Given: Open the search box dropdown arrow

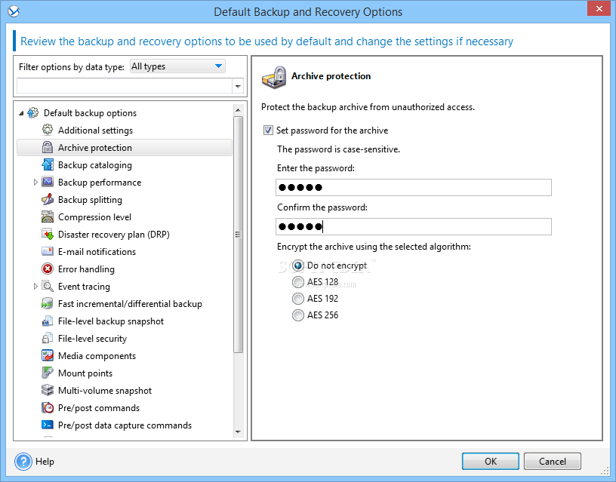Looking at the screenshot, I should point(238,86).
